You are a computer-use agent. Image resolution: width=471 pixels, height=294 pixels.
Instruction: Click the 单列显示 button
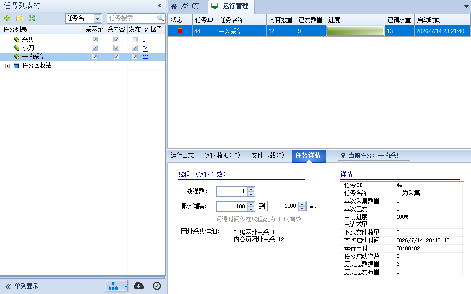(x=22, y=286)
